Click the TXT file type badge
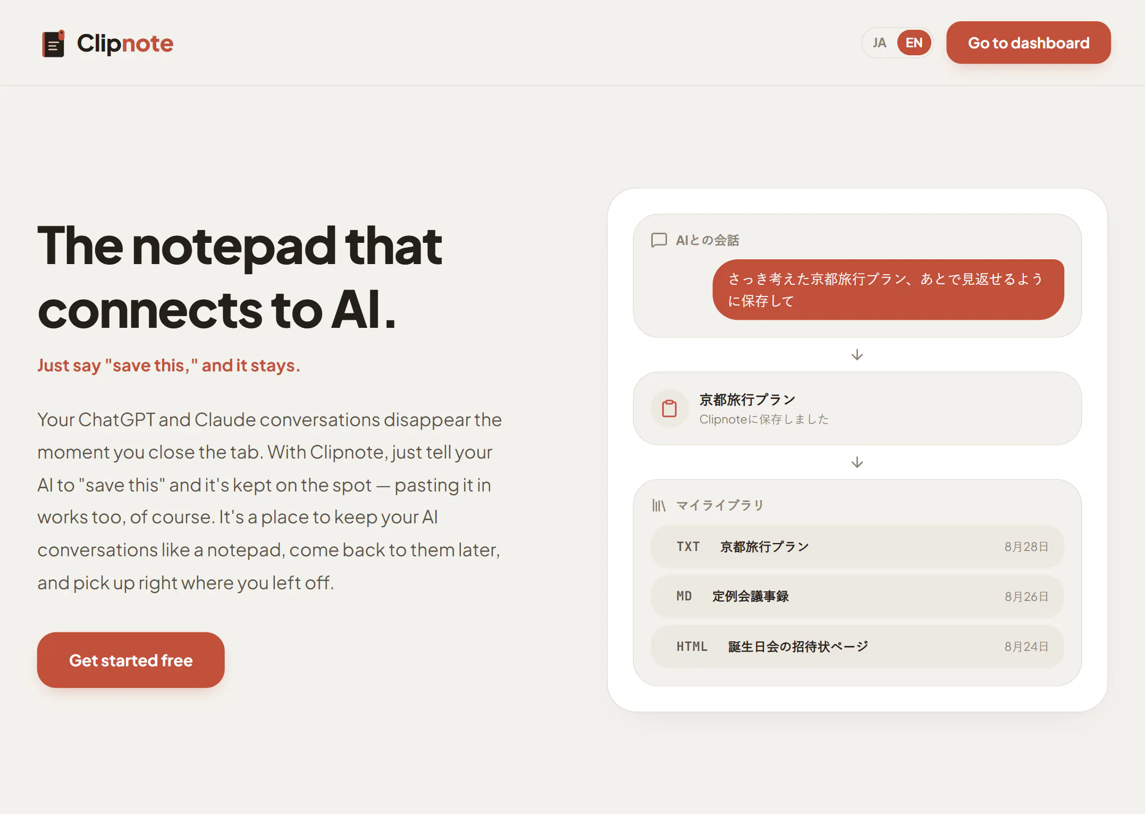 tap(688, 547)
